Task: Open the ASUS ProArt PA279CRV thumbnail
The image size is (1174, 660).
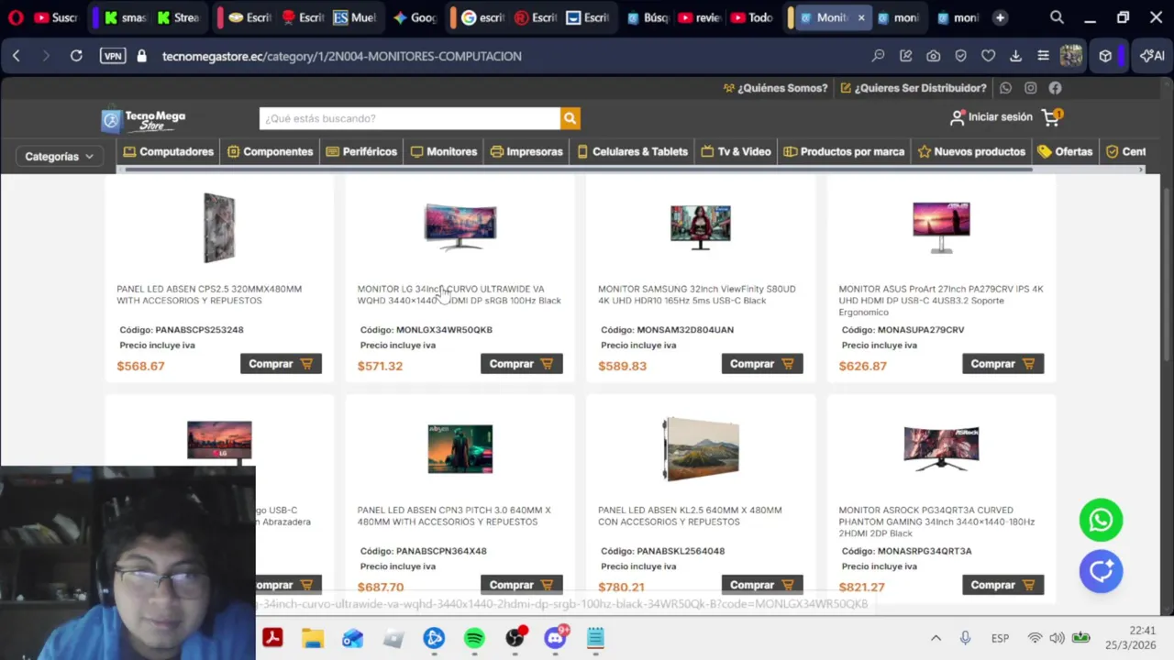Action: coord(941,226)
